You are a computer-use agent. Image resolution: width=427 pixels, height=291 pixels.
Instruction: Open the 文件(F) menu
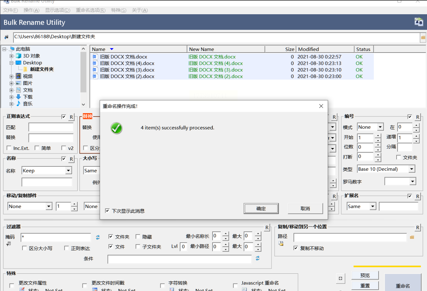click(x=11, y=10)
